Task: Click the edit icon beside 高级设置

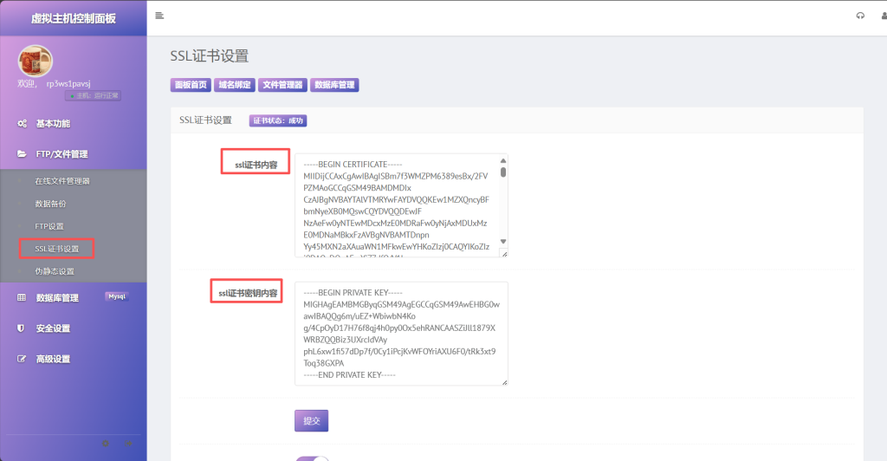Action: click(22, 359)
